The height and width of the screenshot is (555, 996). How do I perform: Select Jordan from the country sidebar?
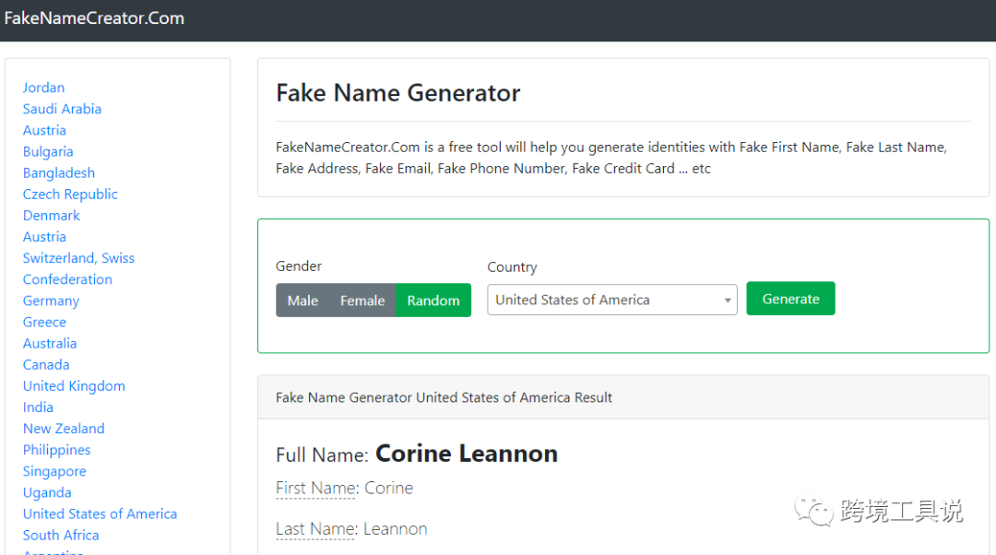[x=43, y=88]
